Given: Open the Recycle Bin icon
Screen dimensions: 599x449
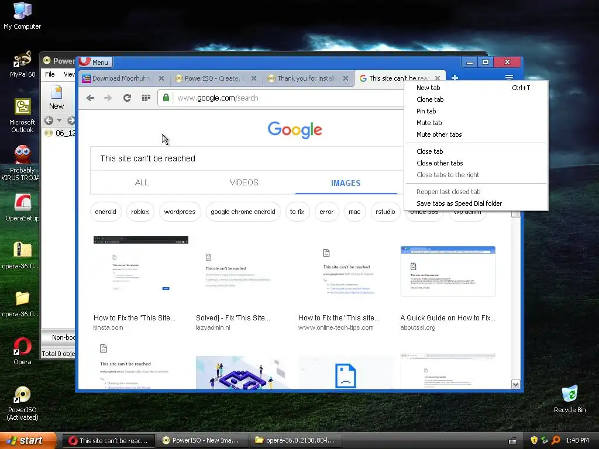Looking at the screenshot, I should [570, 399].
